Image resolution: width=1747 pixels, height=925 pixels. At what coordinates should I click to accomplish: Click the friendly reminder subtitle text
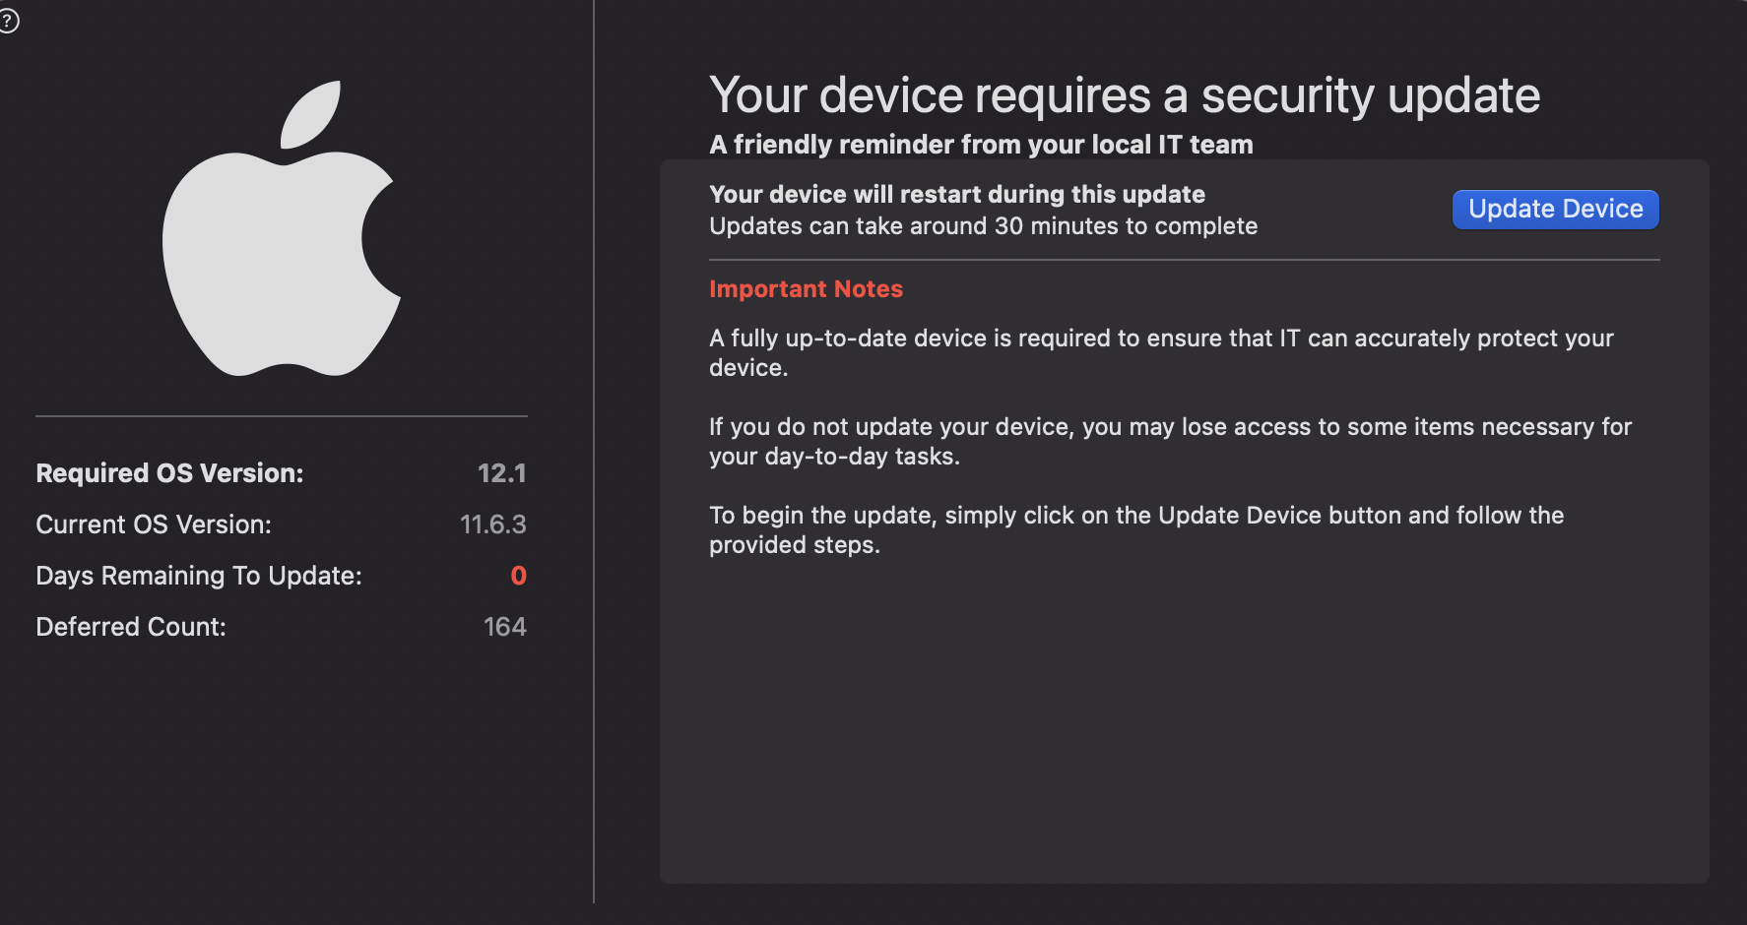click(x=980, y=144)
